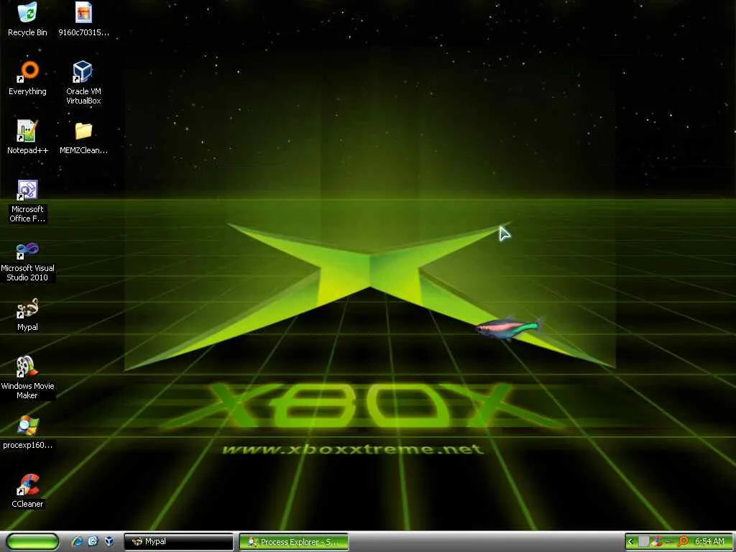Expand hidden system tray icons arrow
Viewport: 736px width, 552px height.
click(x=630, y=542)
